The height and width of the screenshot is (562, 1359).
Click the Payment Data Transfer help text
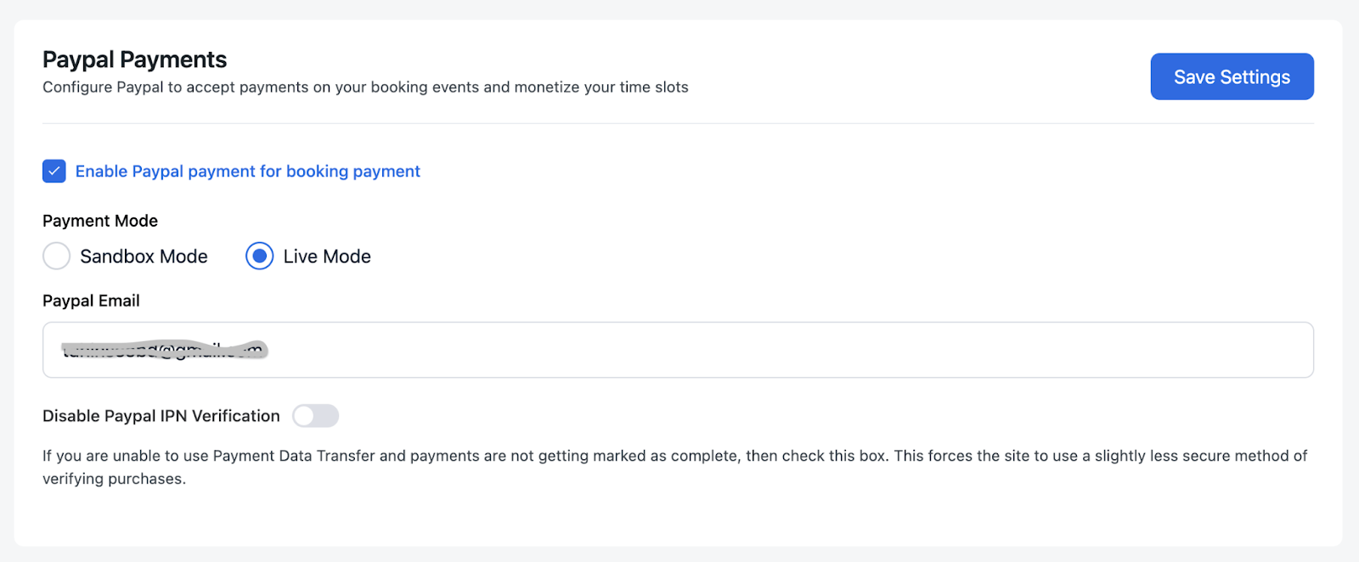[675, 467]
